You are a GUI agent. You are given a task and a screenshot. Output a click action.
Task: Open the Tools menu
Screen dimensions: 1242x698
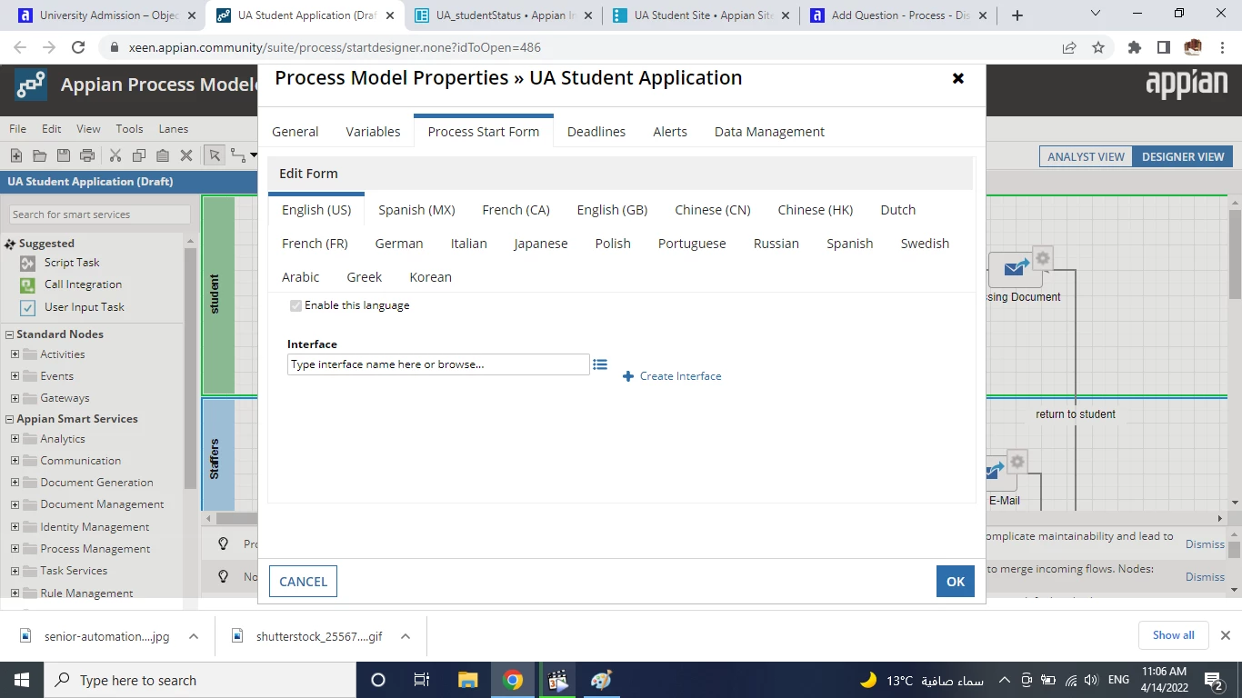129,129
